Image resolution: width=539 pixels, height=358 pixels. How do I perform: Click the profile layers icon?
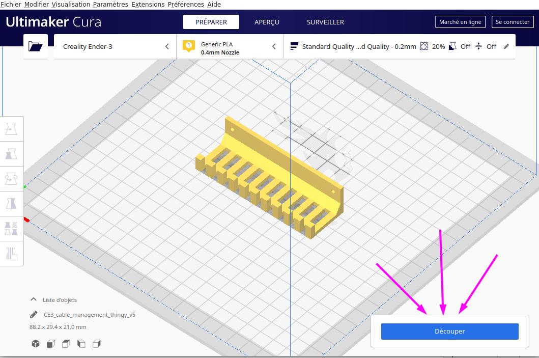pos(294,46)
